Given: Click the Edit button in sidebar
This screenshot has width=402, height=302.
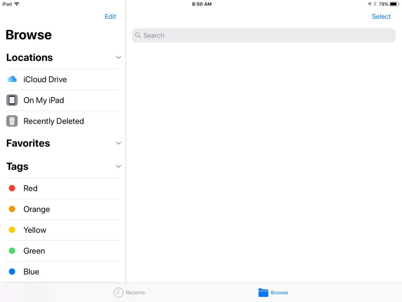Looking at the screenshot, I should coord(110,17).
